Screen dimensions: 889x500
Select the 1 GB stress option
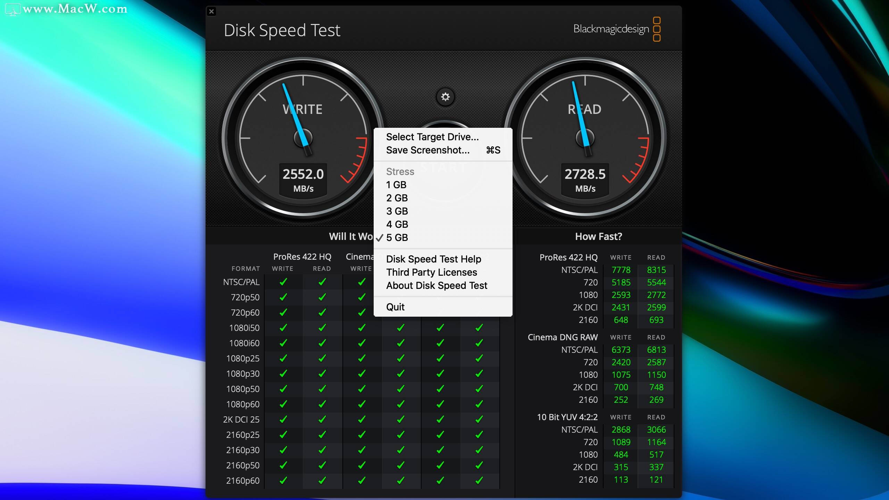point(396,185)
